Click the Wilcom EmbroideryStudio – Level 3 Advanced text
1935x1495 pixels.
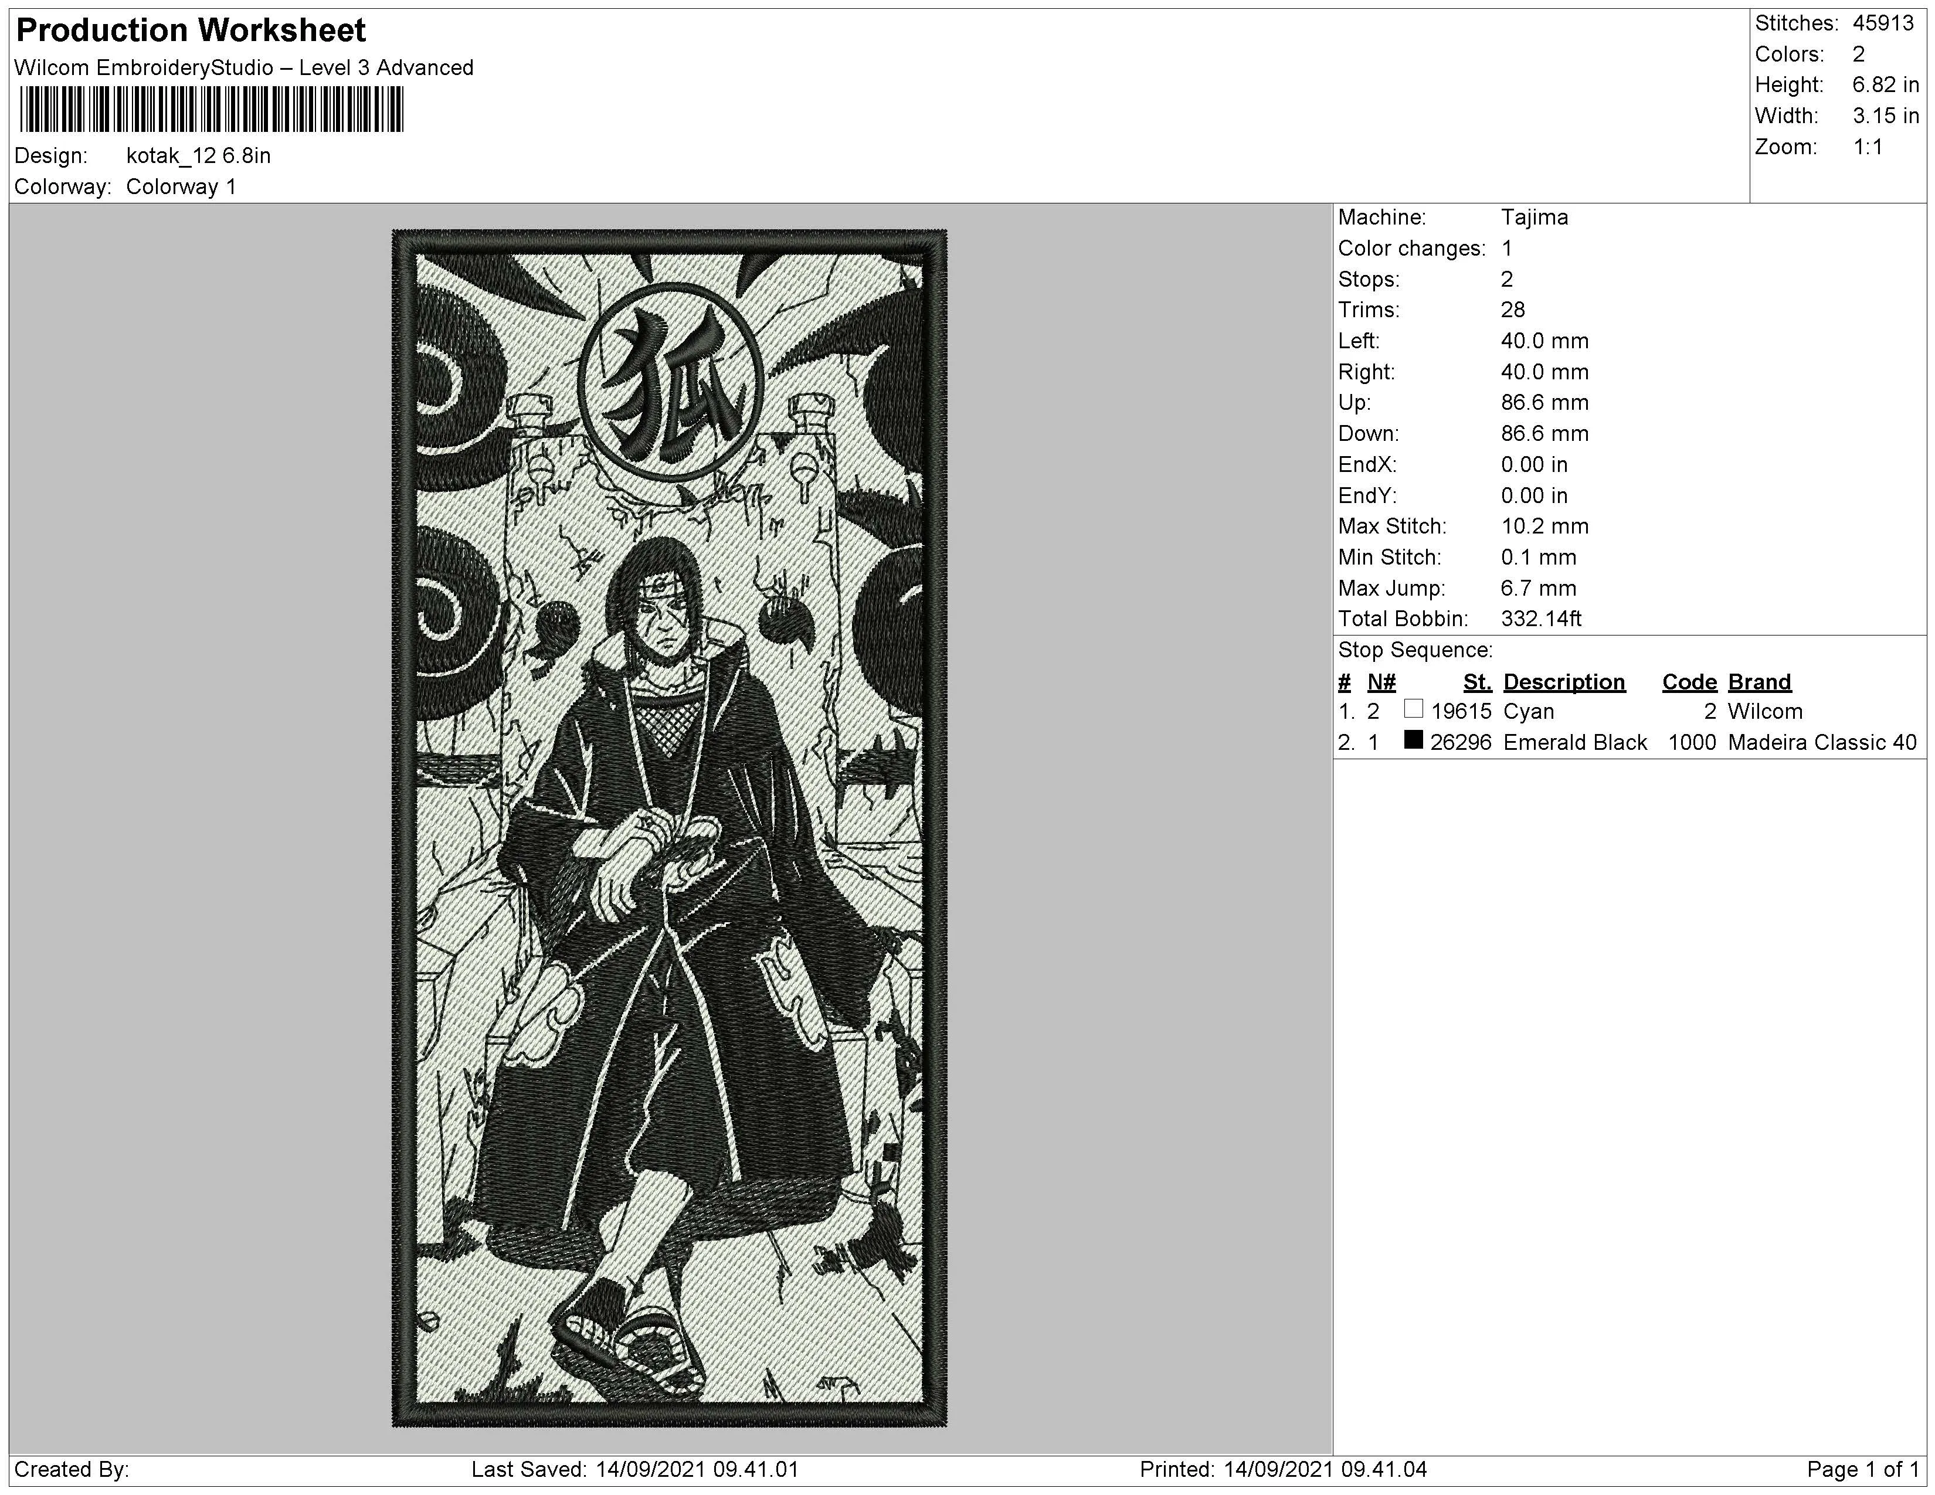coord(245,68)
